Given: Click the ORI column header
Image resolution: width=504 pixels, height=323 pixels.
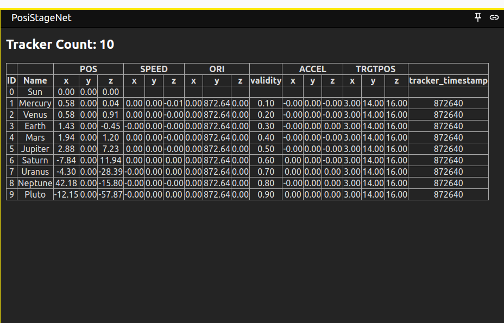Looking at the screenshot, I should click(217, 69).
